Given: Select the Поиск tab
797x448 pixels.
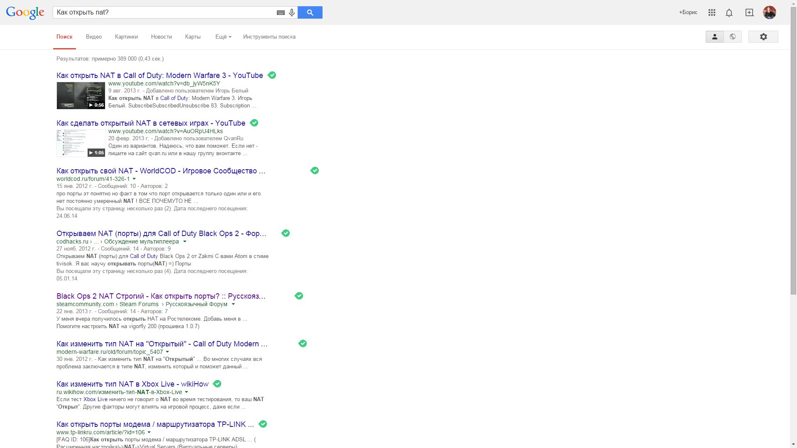Looking at the screenshot, I should (x=64, y=37).
